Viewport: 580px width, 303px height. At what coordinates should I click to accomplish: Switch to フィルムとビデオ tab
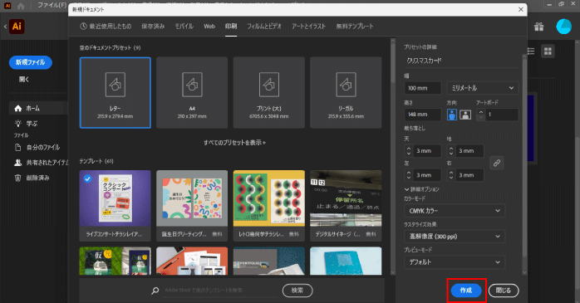[x=264, y=27]
